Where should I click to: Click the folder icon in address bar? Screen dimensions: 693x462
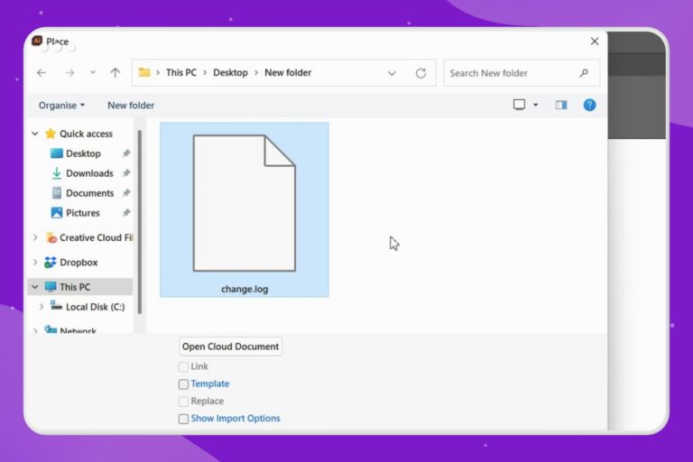point(144,72)
